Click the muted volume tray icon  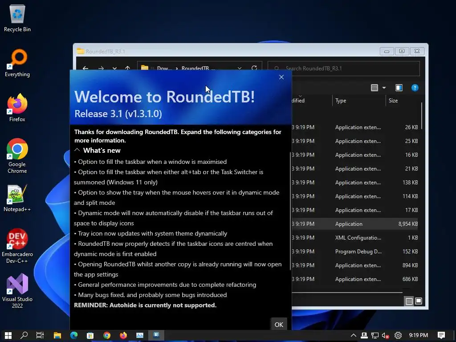point(386,335)
